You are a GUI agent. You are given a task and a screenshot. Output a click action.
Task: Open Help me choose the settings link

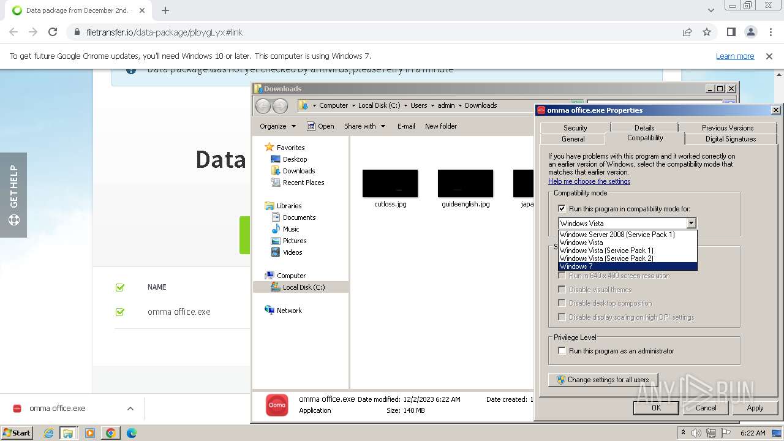(x=589, y=181)
